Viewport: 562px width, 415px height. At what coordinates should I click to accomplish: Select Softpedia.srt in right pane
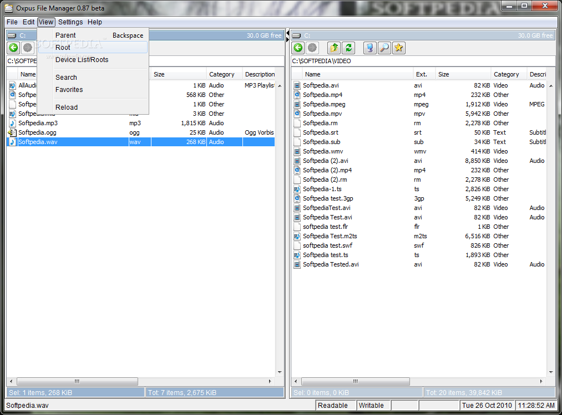coord(420,132)
